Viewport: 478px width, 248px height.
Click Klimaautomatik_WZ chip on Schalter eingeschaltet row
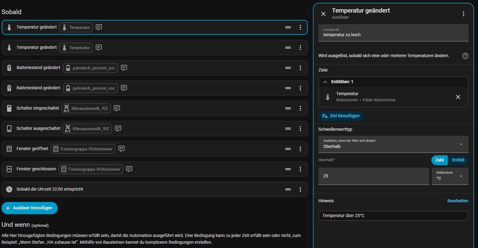86,108
